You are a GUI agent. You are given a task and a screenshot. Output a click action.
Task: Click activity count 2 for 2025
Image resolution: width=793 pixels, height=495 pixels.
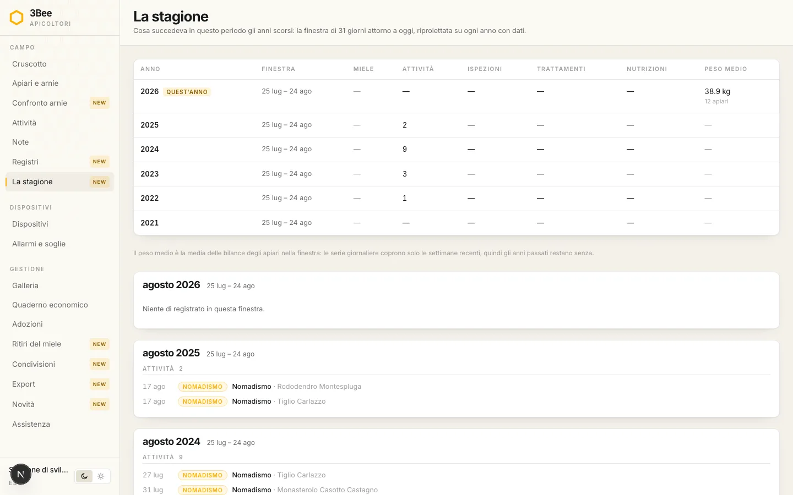405,125
